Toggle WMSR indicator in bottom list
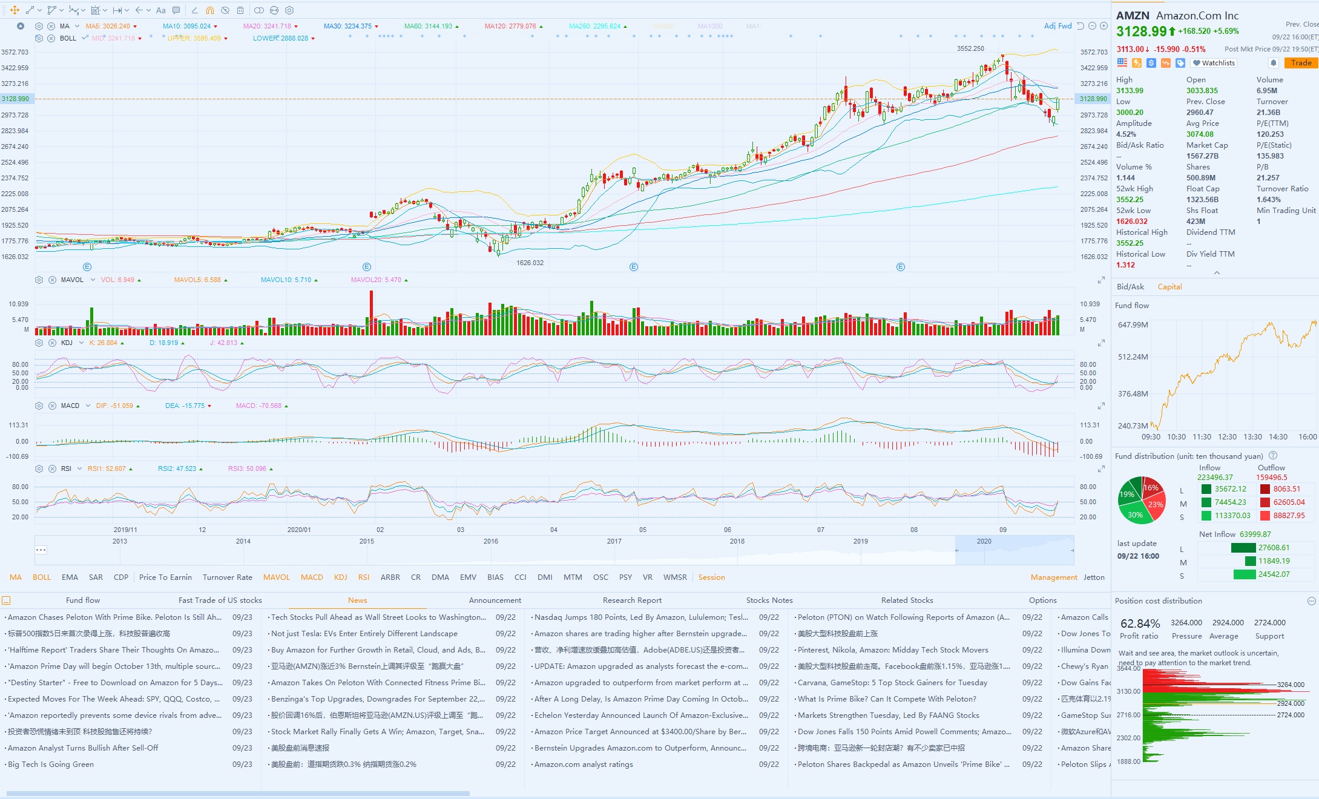 tap(675, 577)
